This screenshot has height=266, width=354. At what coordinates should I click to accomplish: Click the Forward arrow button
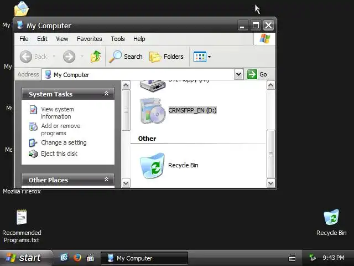tap(69, 57)
